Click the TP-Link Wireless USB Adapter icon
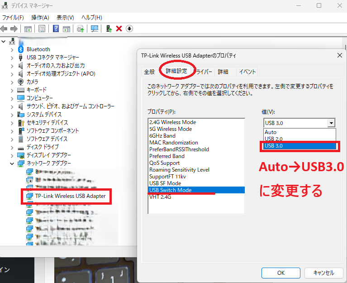Image resolution: width=347 pixels, height=283 pixels. pos(29,196)
